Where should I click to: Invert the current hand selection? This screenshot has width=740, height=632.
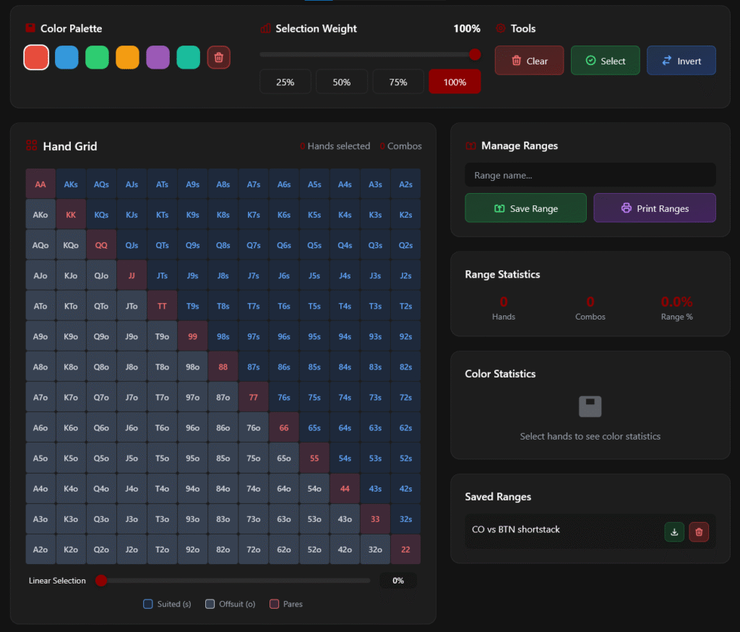681,61
